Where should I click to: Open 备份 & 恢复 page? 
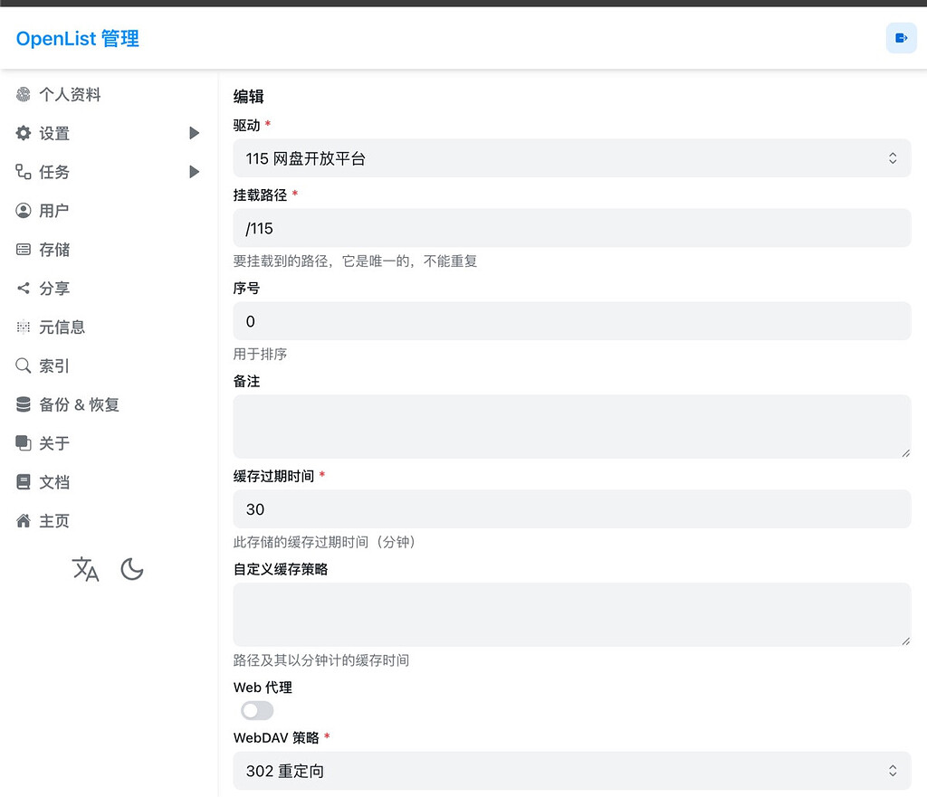coord(80,404)
